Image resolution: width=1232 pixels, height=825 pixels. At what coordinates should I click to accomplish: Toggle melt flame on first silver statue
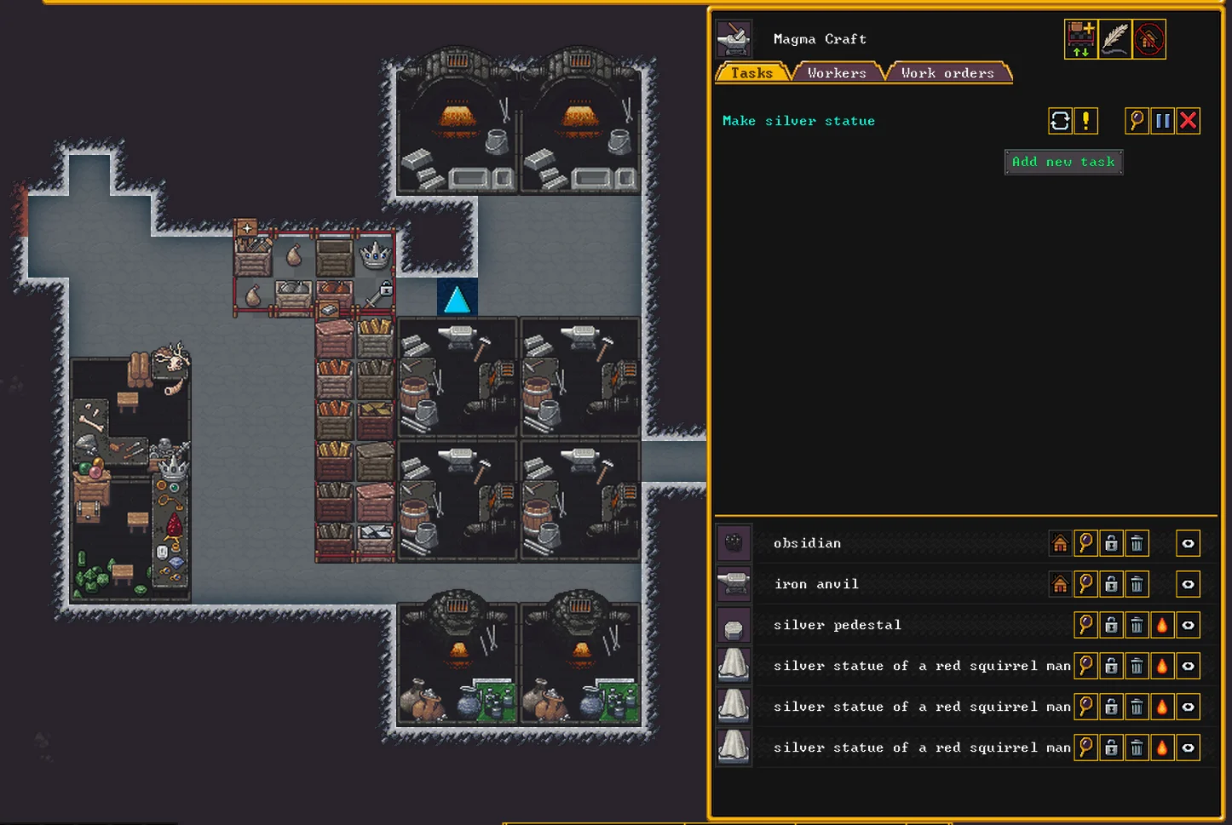click(x=1162, y=666)
